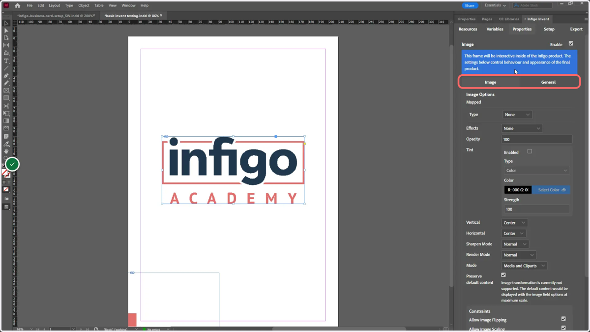This screenshot has width=590, height=332.
Task: Switch to the Pages panel tab
Action: click(487, 19)
